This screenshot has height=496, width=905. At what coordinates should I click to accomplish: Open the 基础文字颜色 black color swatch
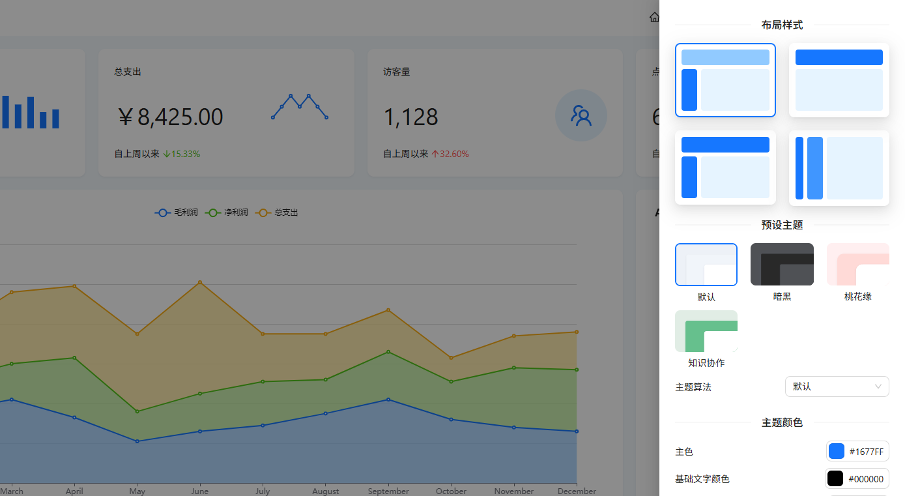coord(835,478)
